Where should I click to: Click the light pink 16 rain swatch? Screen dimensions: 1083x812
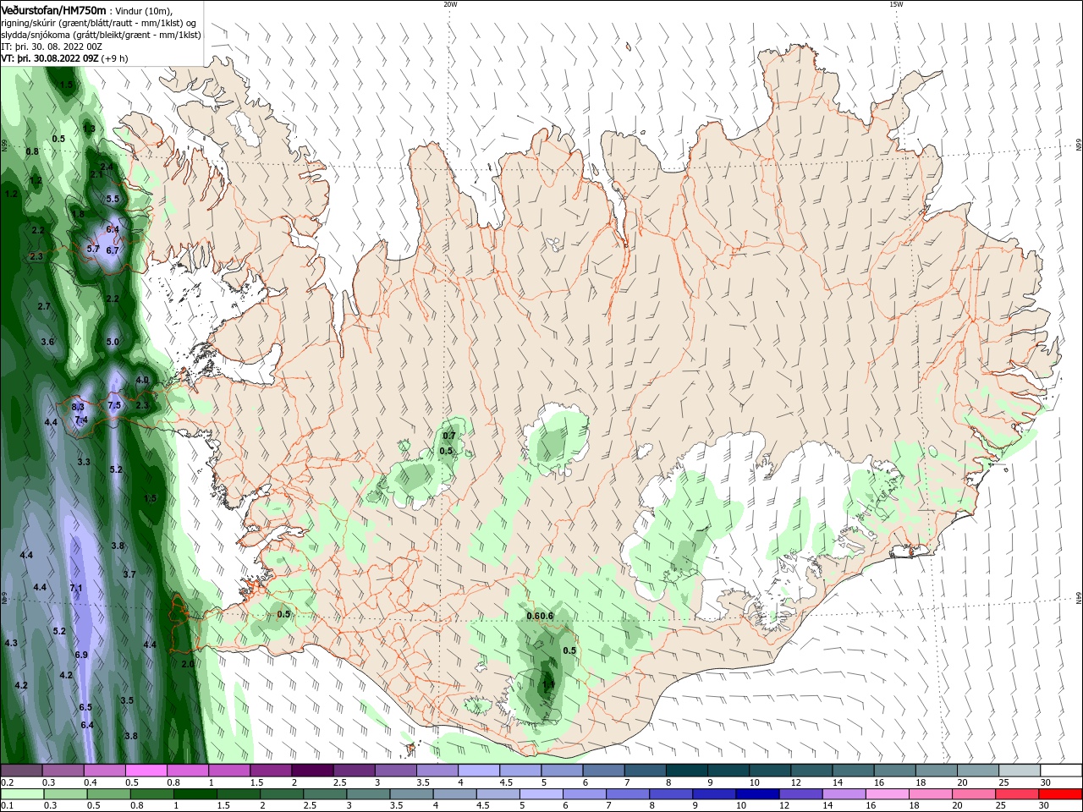click(888, 794)
